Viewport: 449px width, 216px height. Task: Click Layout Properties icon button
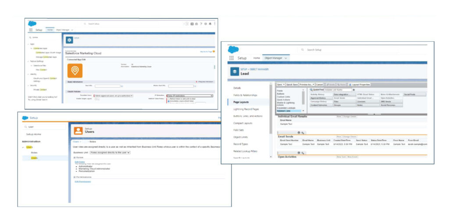[359, 85]
